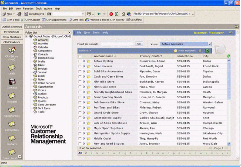The image size is (241, 167).
Task: Open the CRM Home page shortcut icon
Action: pyautogui.click(x=12, y=51)
